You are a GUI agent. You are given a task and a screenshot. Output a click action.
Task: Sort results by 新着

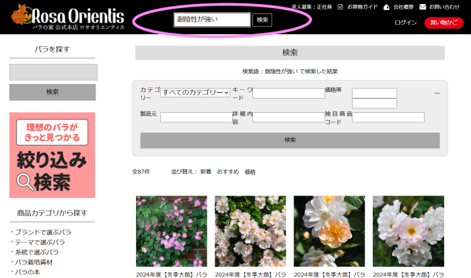[205, 172]
